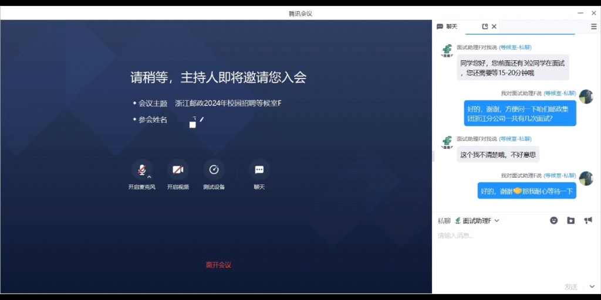The width and height of the screenshot is (601, 300).
Task: Click the 请稍等，主持人即将邀请您入会 heading
Action: pyautogui.click(x=218, y=77)
